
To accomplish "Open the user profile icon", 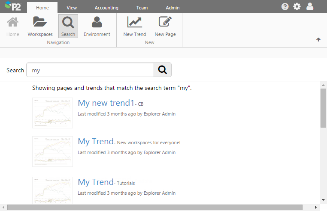I will [310, 6].
